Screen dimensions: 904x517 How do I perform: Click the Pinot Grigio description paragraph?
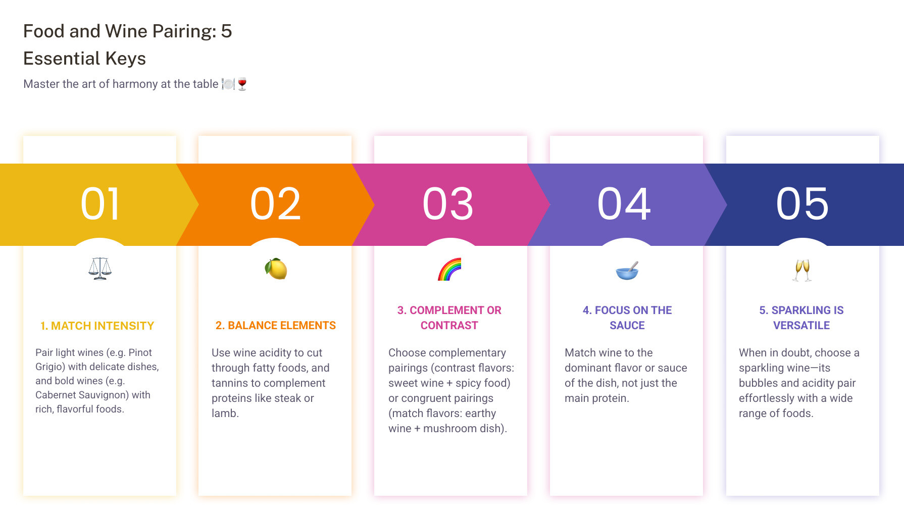tap(97, 381)
